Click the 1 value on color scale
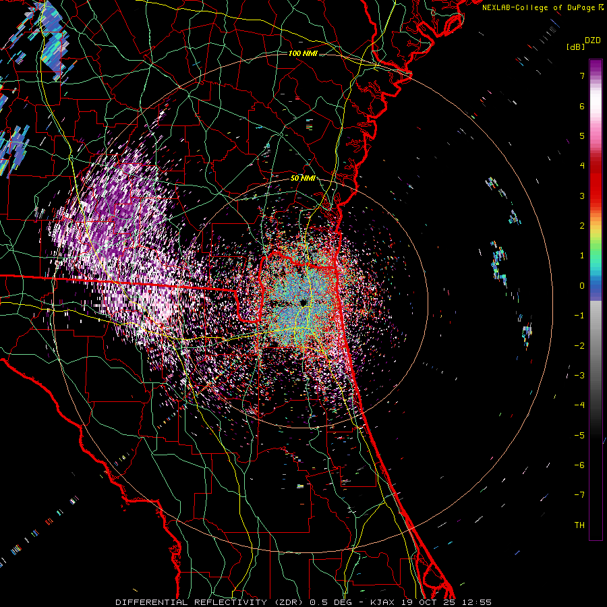The image size is (607, 607). (x=582, y=256)
